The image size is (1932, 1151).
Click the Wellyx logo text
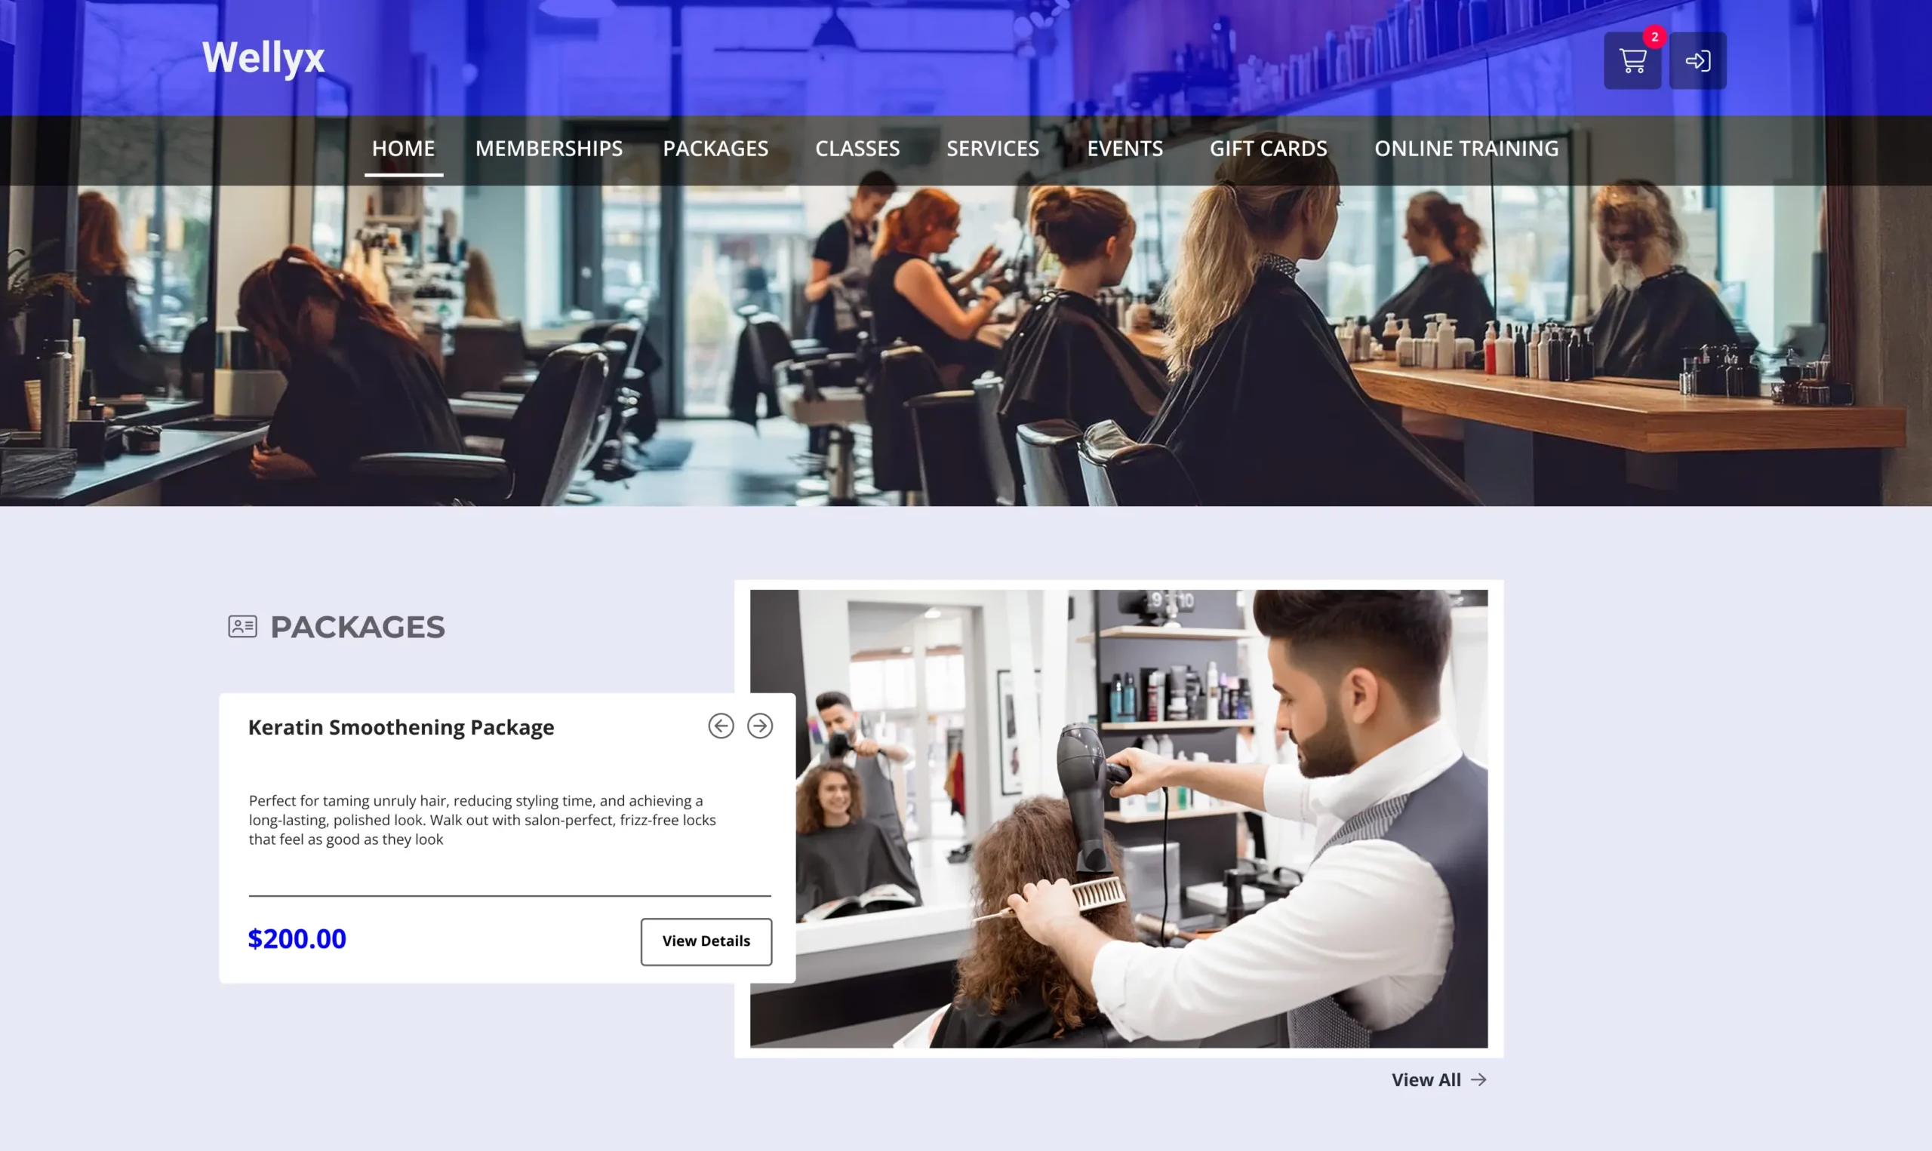[262, 57]
